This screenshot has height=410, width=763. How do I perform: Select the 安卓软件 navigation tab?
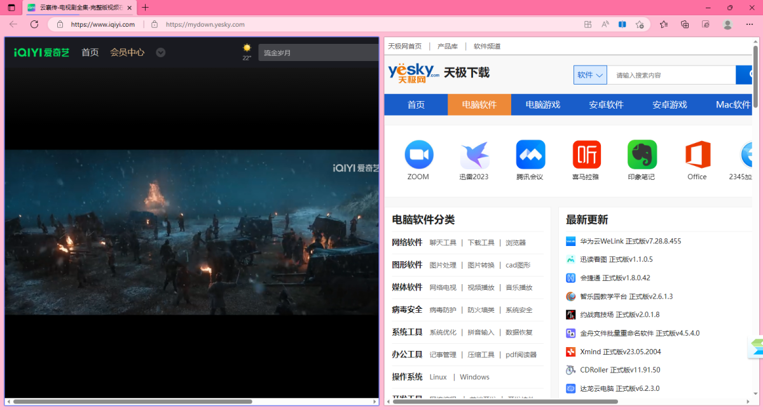(x=606, y=105)
